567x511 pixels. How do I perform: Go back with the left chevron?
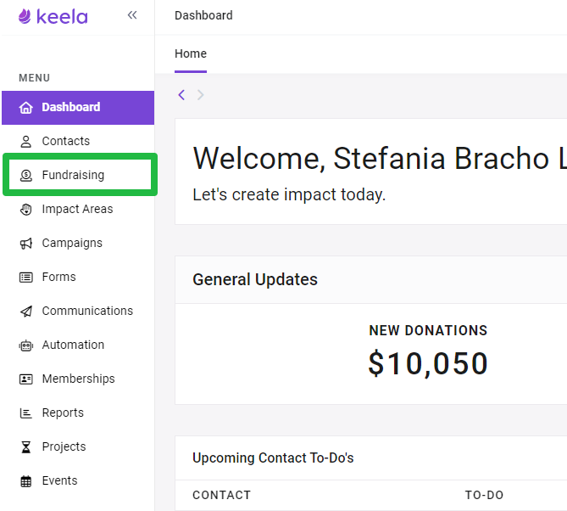[181, 95]
